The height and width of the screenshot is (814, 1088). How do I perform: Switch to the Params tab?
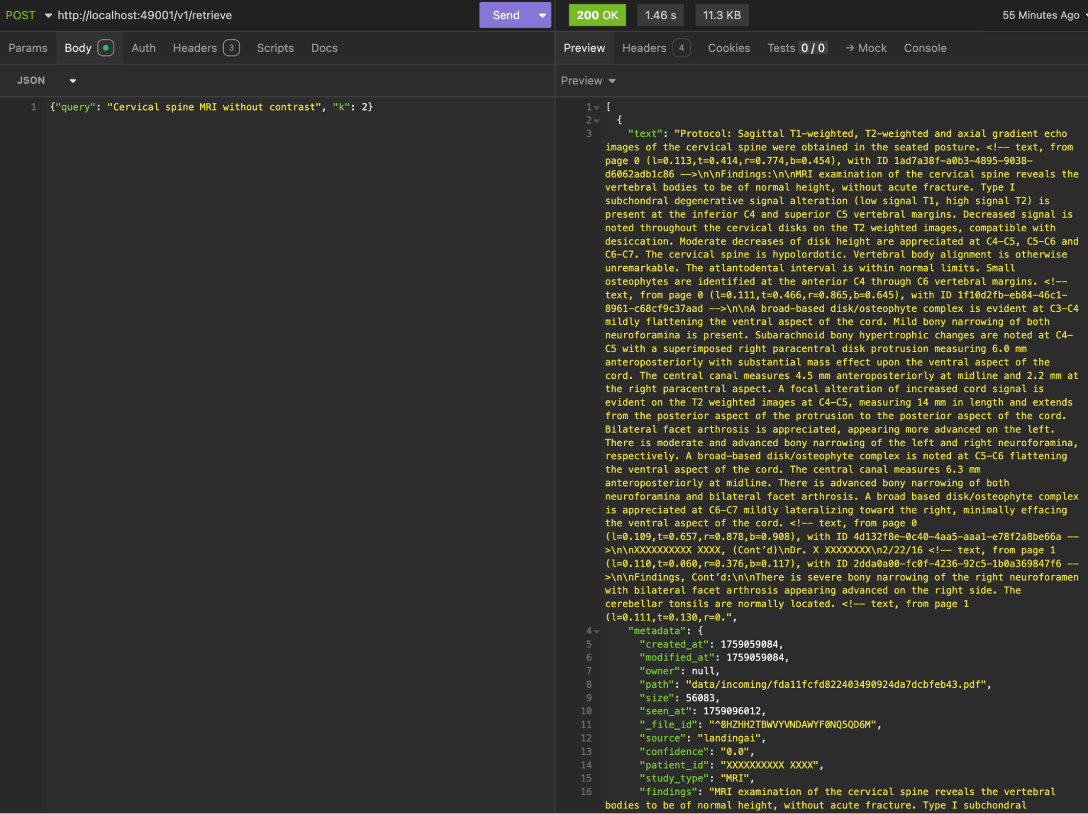28,48
